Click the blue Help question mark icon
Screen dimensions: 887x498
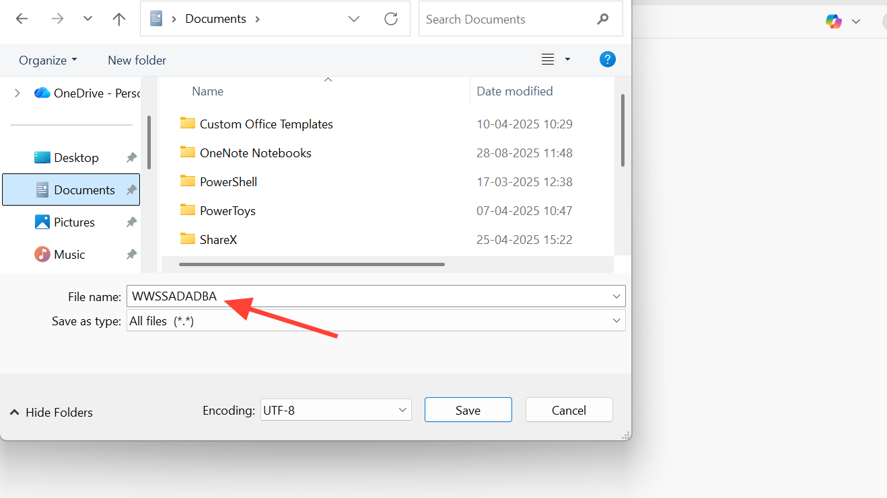coord(607,60)
